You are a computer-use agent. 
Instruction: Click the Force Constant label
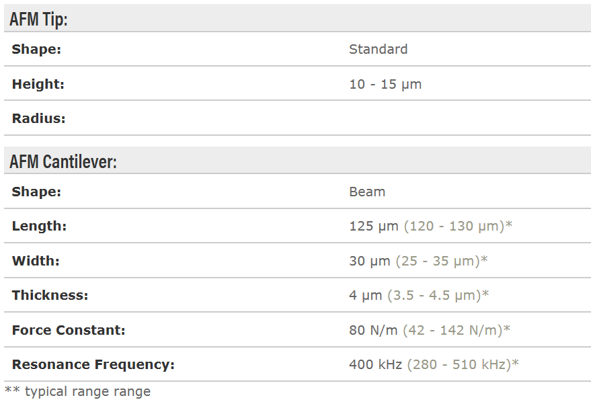point(69,330)
